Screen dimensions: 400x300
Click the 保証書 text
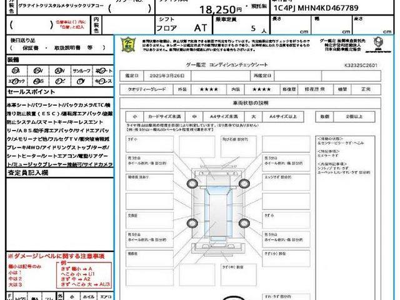(x=31, y=47)
